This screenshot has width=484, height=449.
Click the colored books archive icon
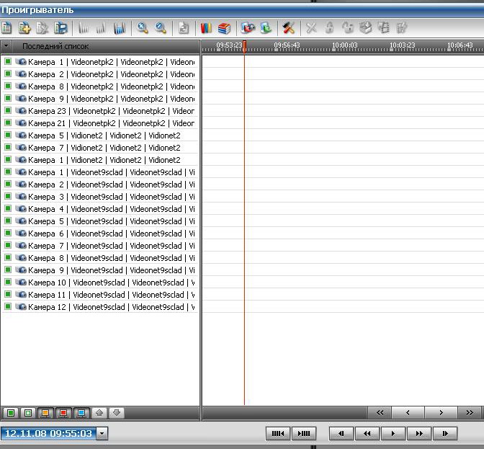205,28
